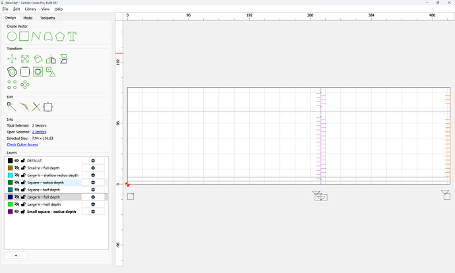The width and height of the screenshot is (455, 273).
Task: Open the Linear Array tool
Action: coord(12,84)
